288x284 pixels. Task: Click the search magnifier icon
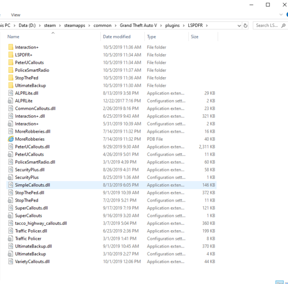coord(283,25)
